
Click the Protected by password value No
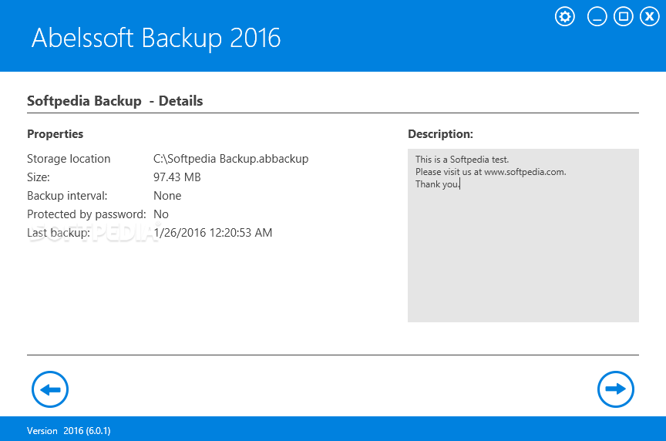160,214
